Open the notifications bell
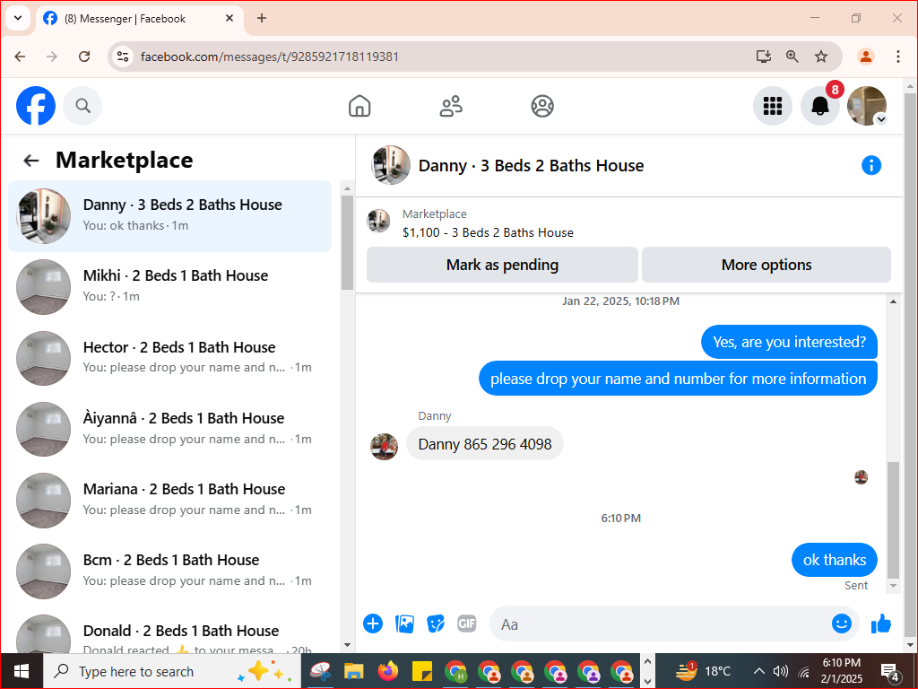The image size is (918, 689). point(819,106)
